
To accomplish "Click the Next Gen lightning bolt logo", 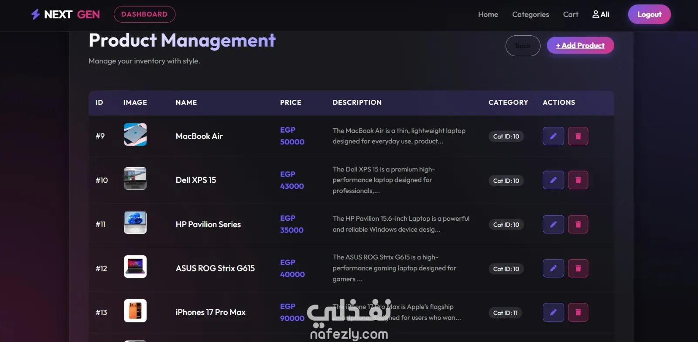I will click(35, 14).
